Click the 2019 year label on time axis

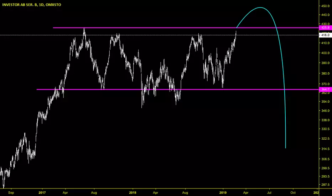pyautogui.click(x=223, y=192)
